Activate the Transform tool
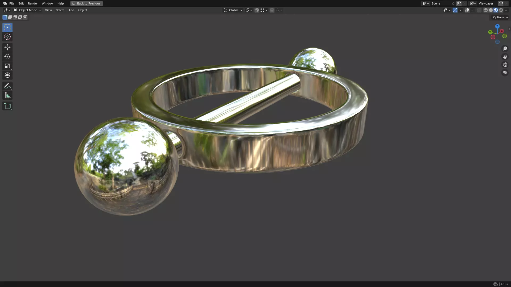 pos(7,75)
